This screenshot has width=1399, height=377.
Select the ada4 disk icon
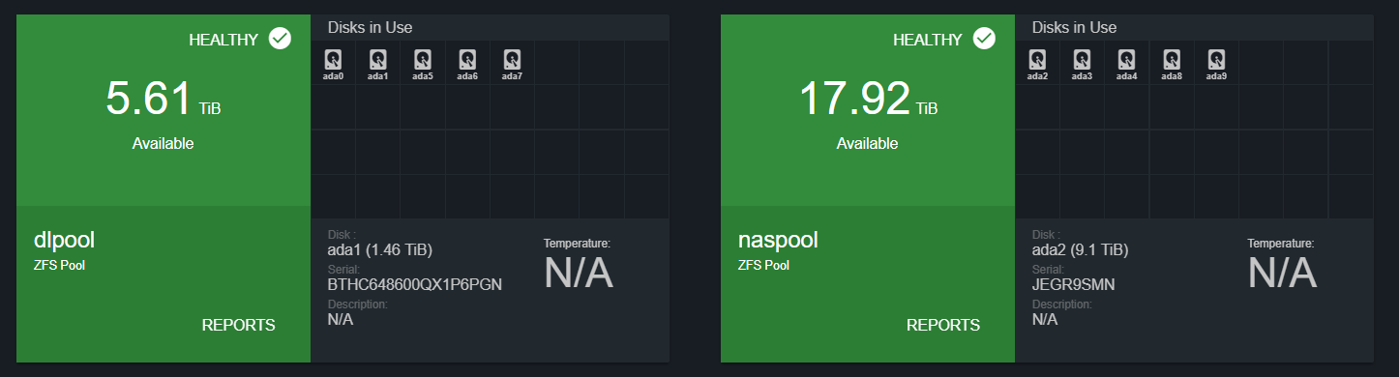pyautogui.click(x=1127, y=64)
